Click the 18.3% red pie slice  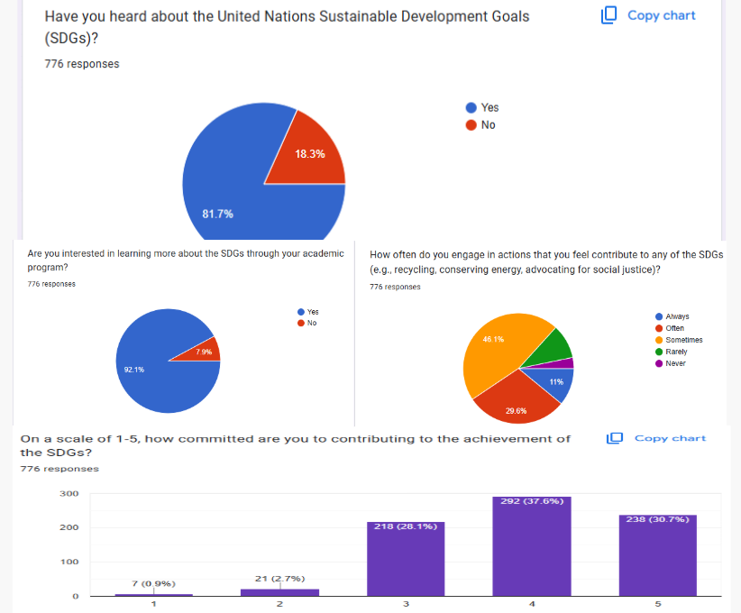pyautogui.click(x=311, y=151)
